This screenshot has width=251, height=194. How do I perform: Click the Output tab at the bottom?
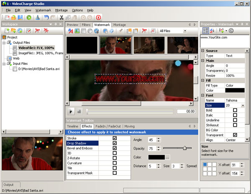[11, 185]
